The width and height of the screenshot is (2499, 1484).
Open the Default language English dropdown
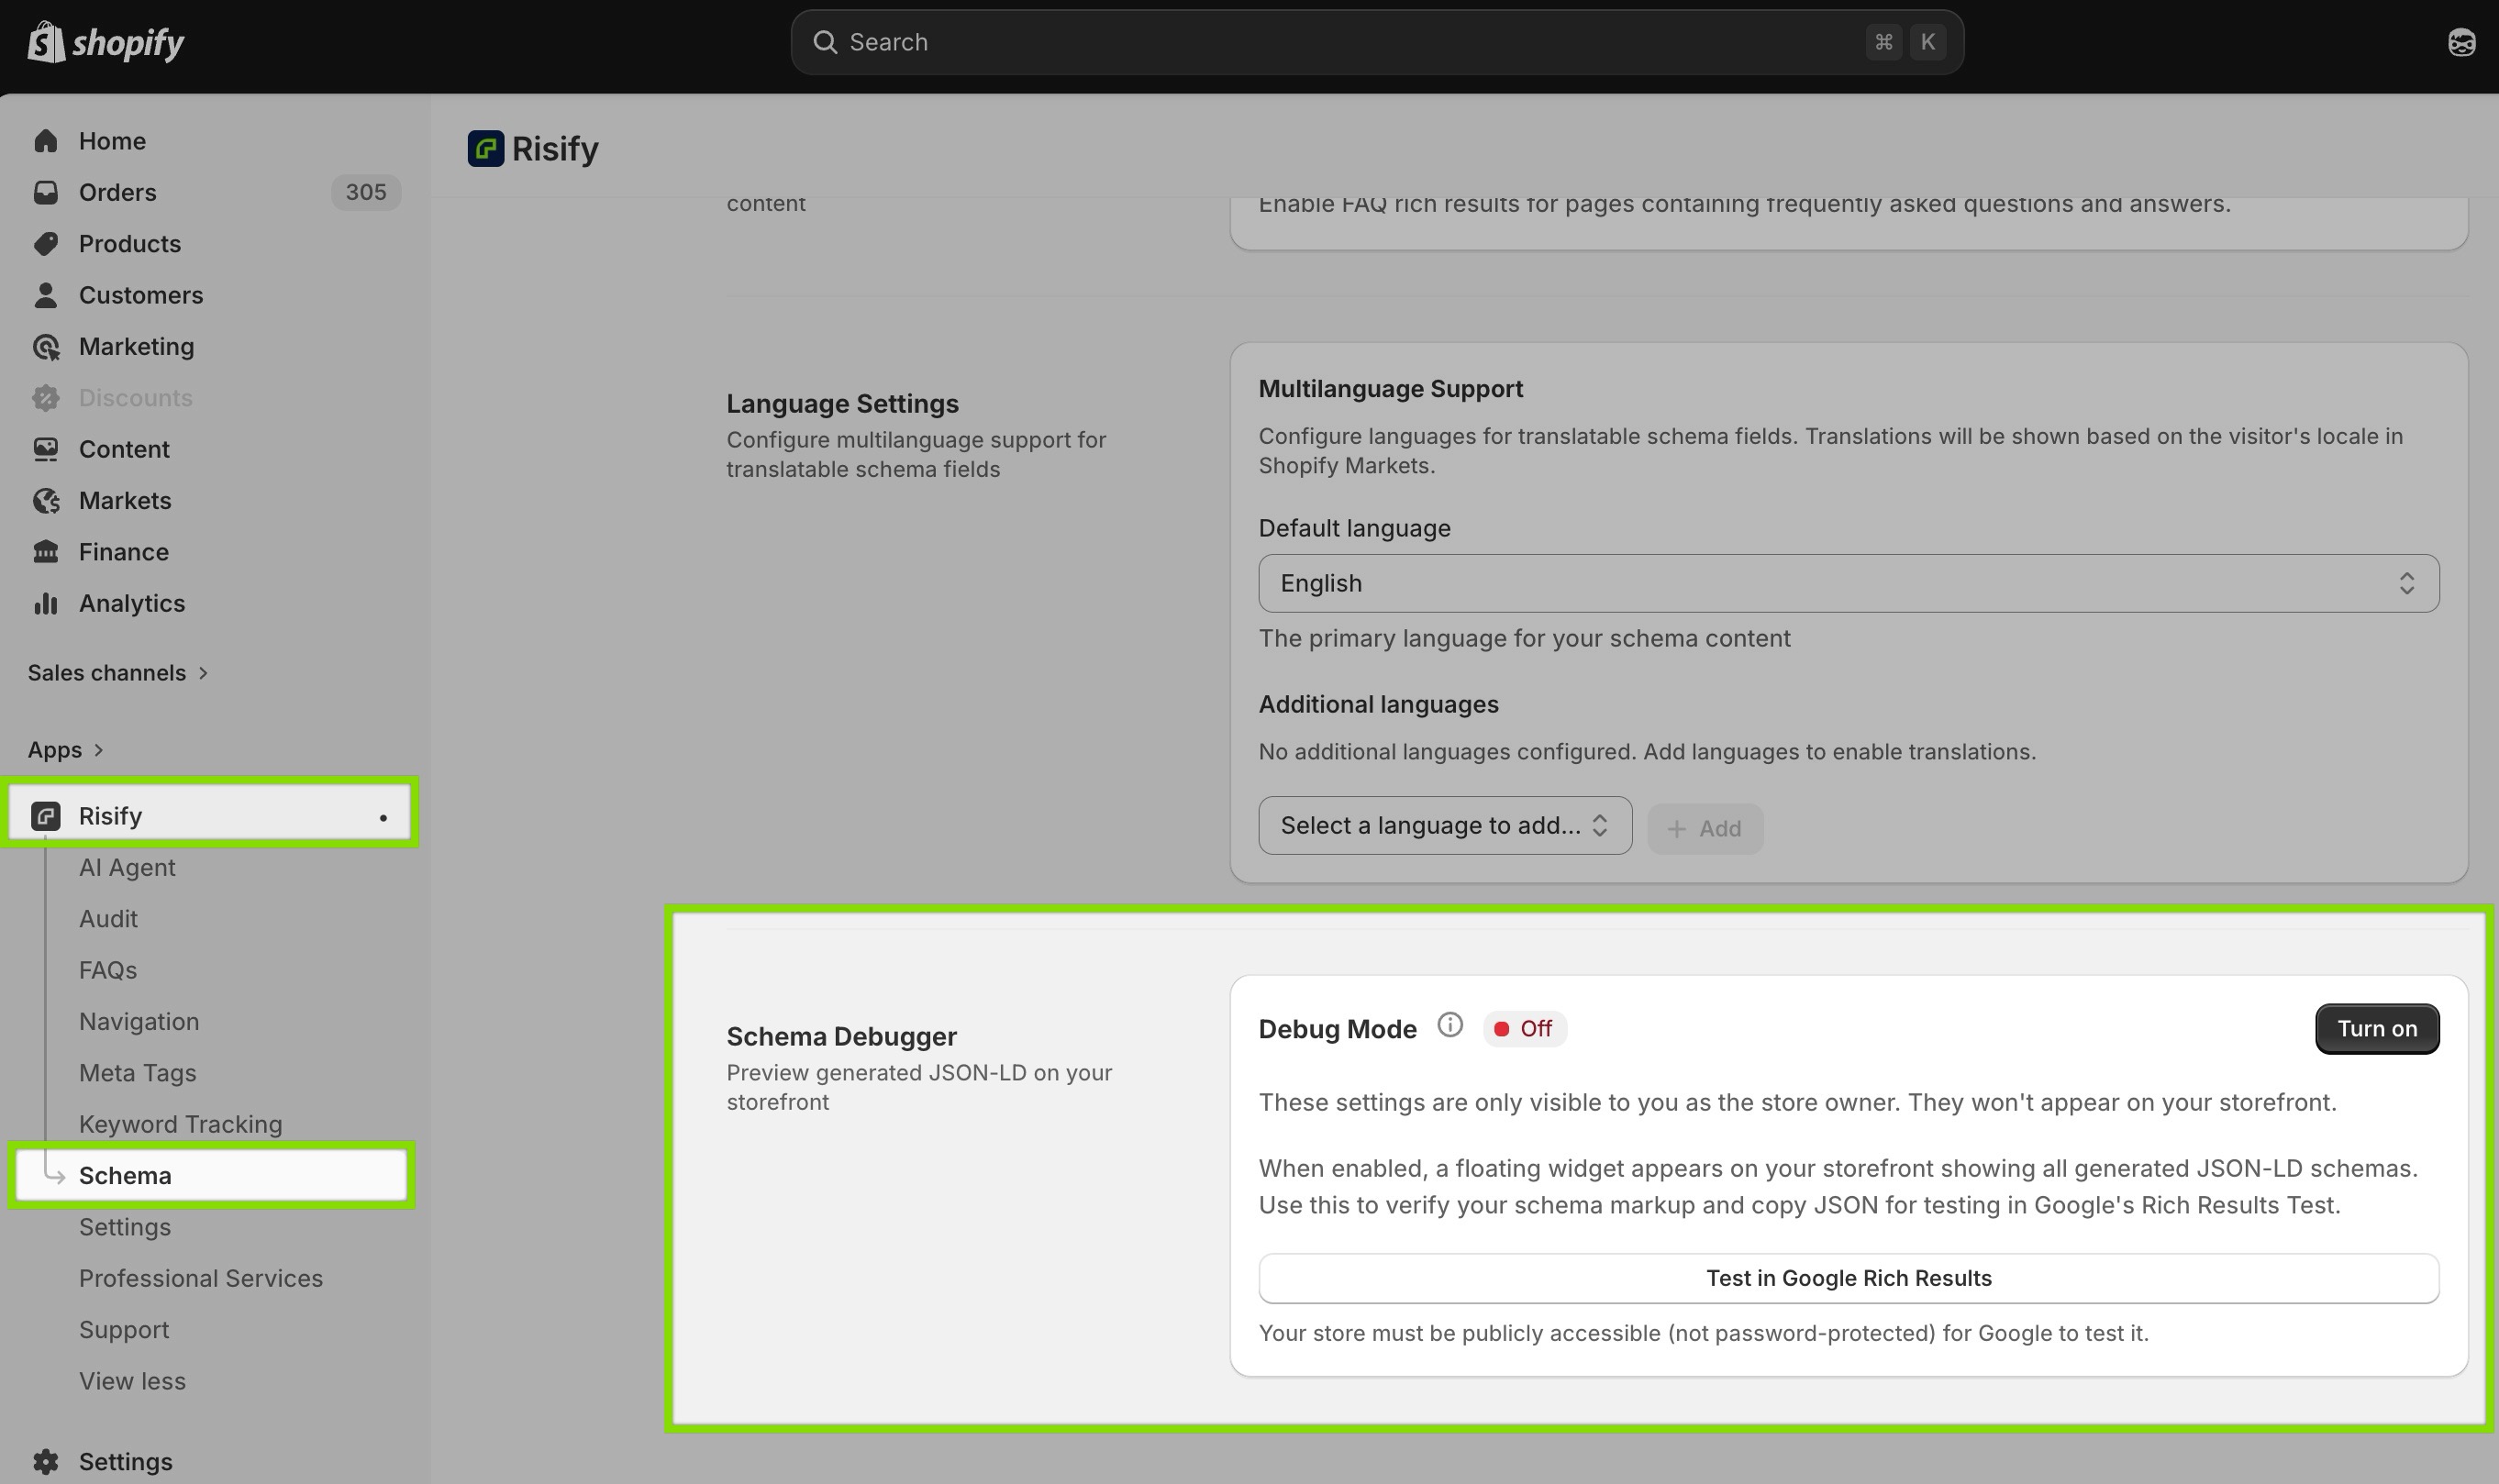(1848, 584)
